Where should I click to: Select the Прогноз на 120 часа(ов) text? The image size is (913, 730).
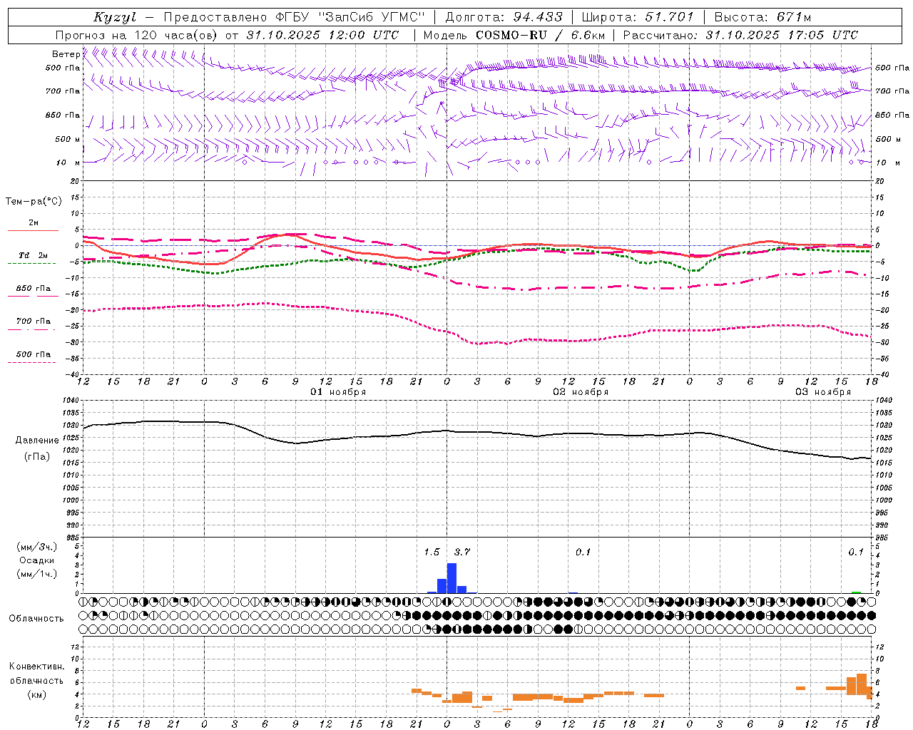[136, 35]
